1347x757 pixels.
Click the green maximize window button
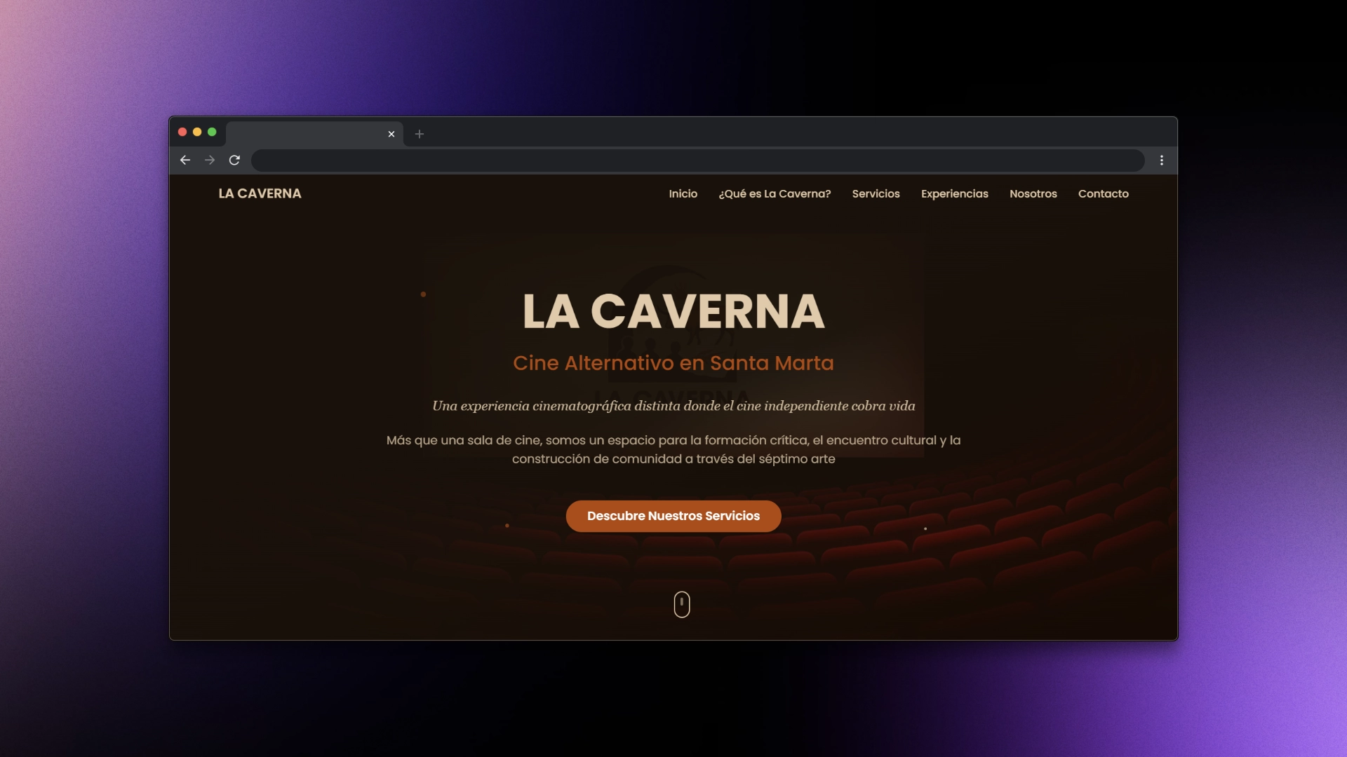click(212, 132)
